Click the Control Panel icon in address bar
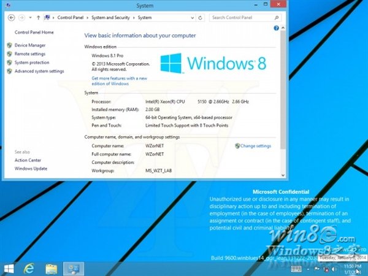 47,17
